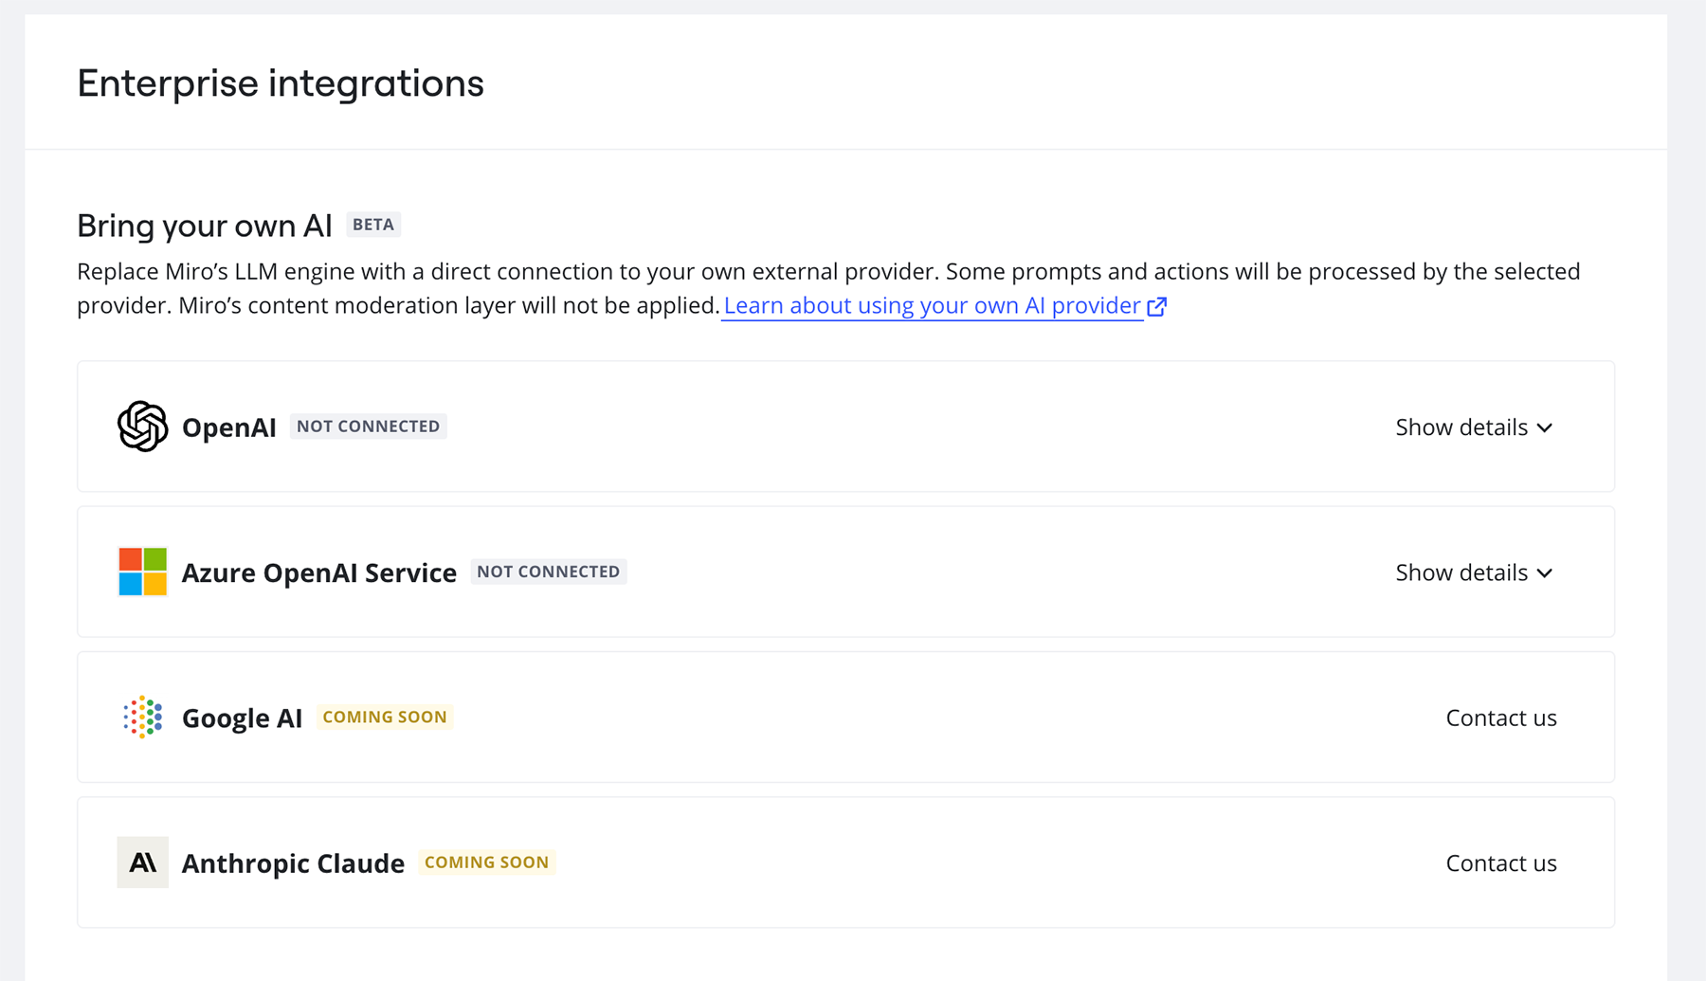Click the OpenAI logo icon

pyautogui.click(x=142, y=427)
